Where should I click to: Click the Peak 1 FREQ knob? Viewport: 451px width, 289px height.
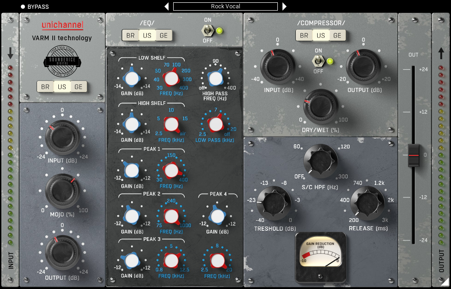(171, 171)
